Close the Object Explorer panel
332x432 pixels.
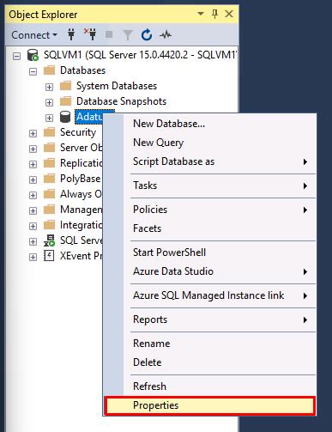click(x=229, y=14)
